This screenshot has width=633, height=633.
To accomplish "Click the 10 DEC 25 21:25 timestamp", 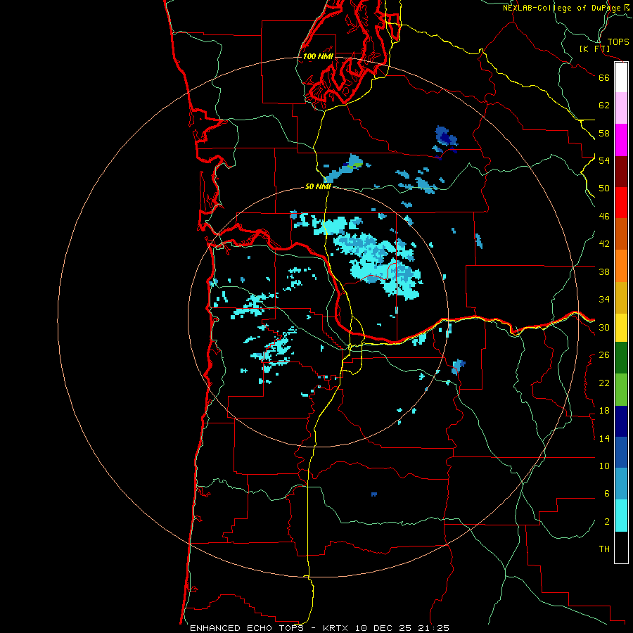I will pyautogui.click(x=402, y=628).
